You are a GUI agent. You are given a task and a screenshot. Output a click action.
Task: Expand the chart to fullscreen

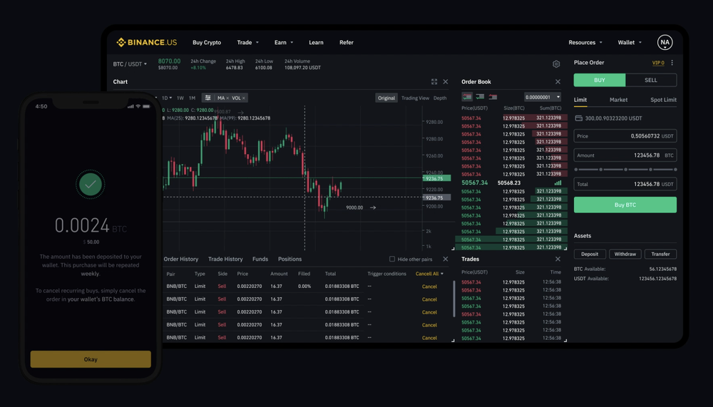click(434, 82)
